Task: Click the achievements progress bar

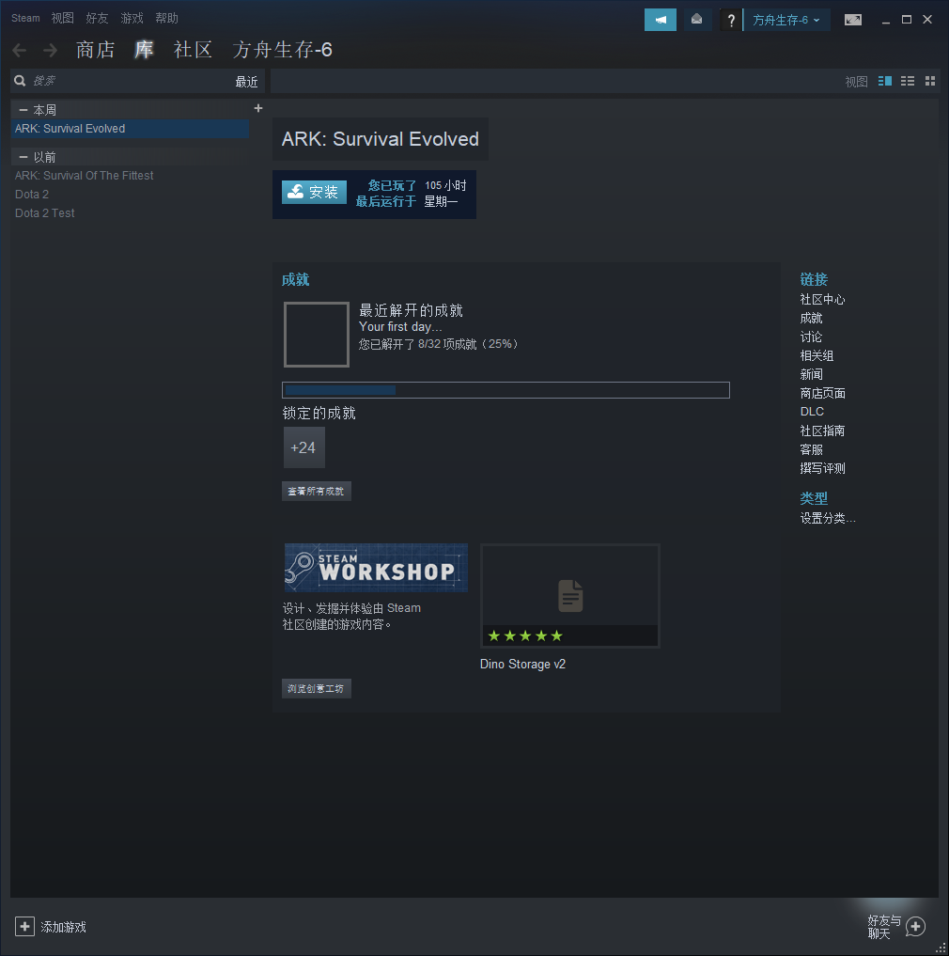Action: click(506, 390)
